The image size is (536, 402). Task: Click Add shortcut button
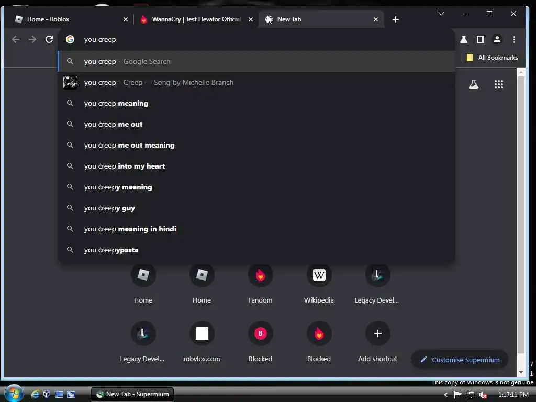tap(377, 342)
